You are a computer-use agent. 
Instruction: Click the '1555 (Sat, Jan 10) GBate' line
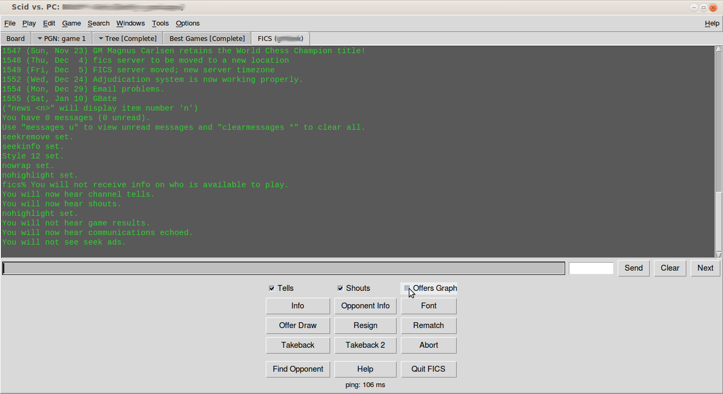[x=59, y=99]
